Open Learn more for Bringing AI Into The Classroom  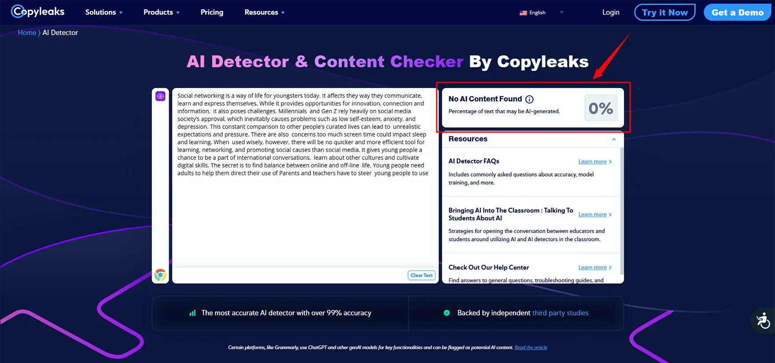pos(595,215)
